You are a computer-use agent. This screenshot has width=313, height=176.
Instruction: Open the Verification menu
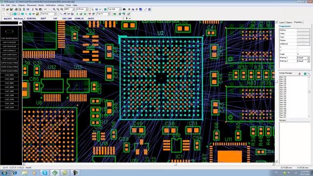click(51, 5)
